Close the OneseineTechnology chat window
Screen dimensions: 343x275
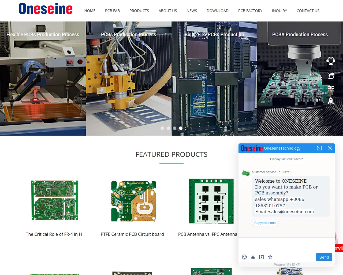[x=330, y=148]
